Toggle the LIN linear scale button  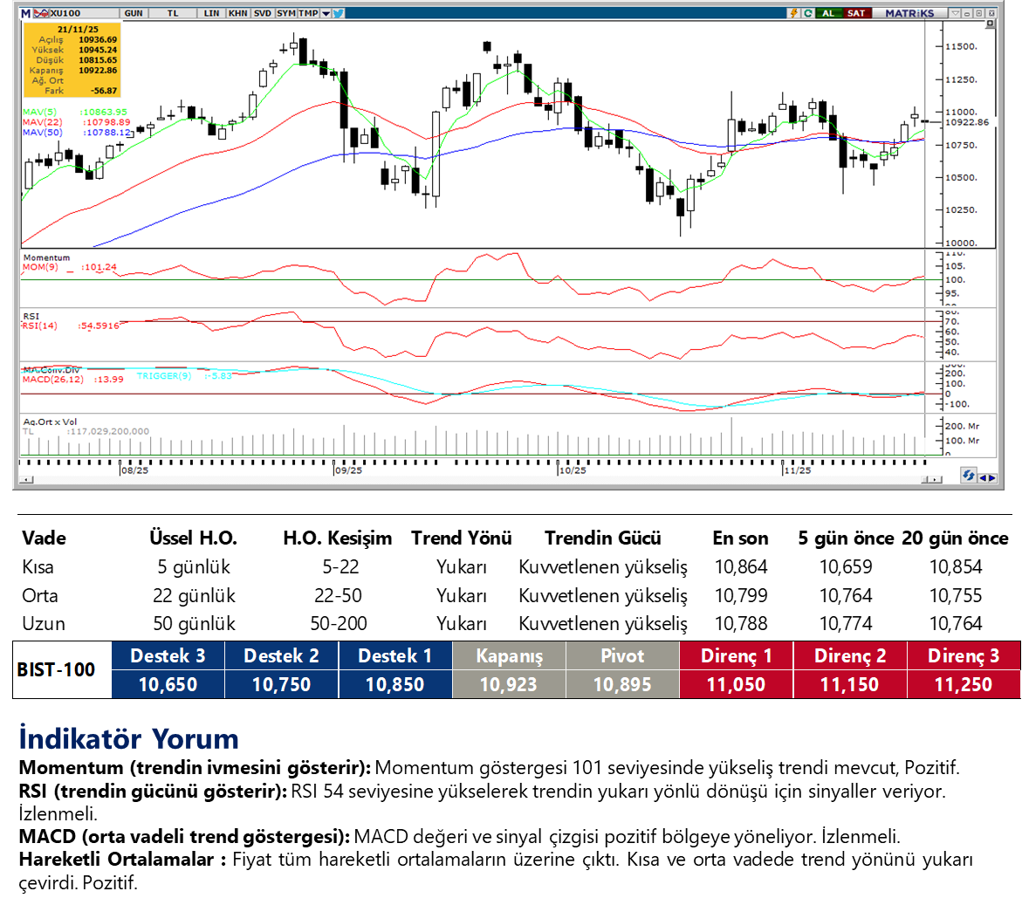click(211, 13)
